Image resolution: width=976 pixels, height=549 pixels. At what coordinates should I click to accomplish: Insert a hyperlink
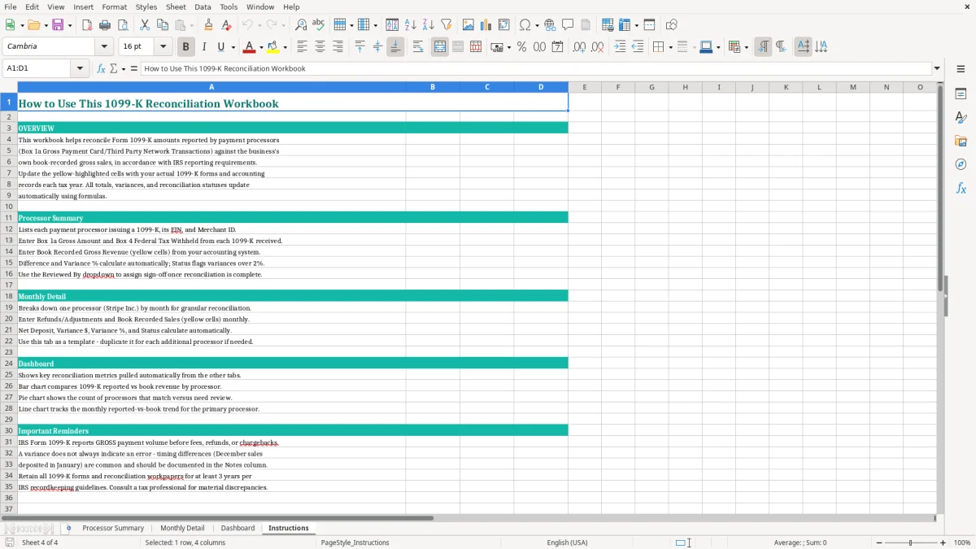tap(550, 25)
